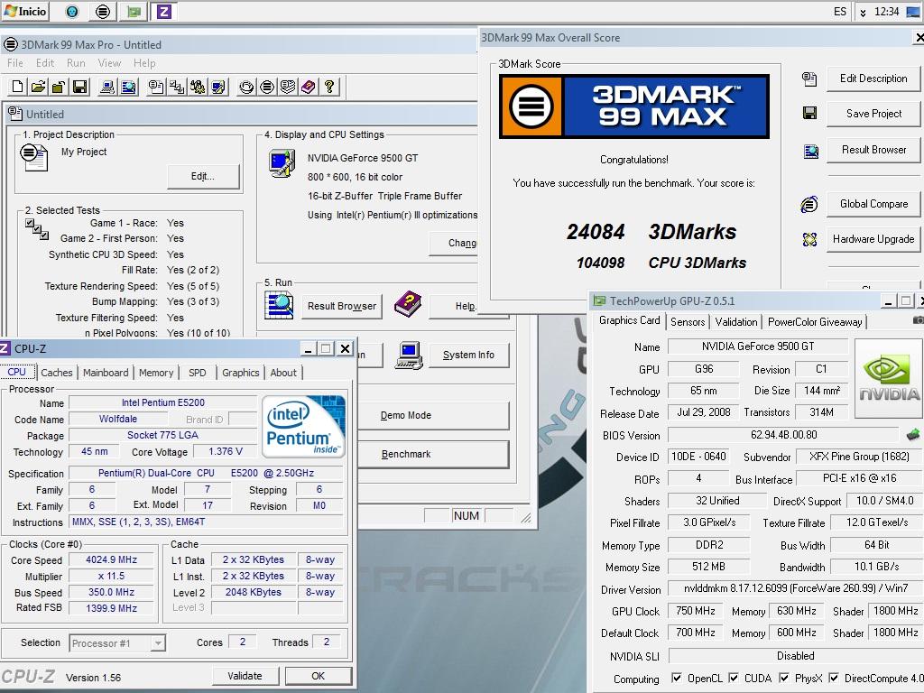Open the GPU-Z Sensors tab
This screenshot has width=924, height=693.
click(688, 322)
